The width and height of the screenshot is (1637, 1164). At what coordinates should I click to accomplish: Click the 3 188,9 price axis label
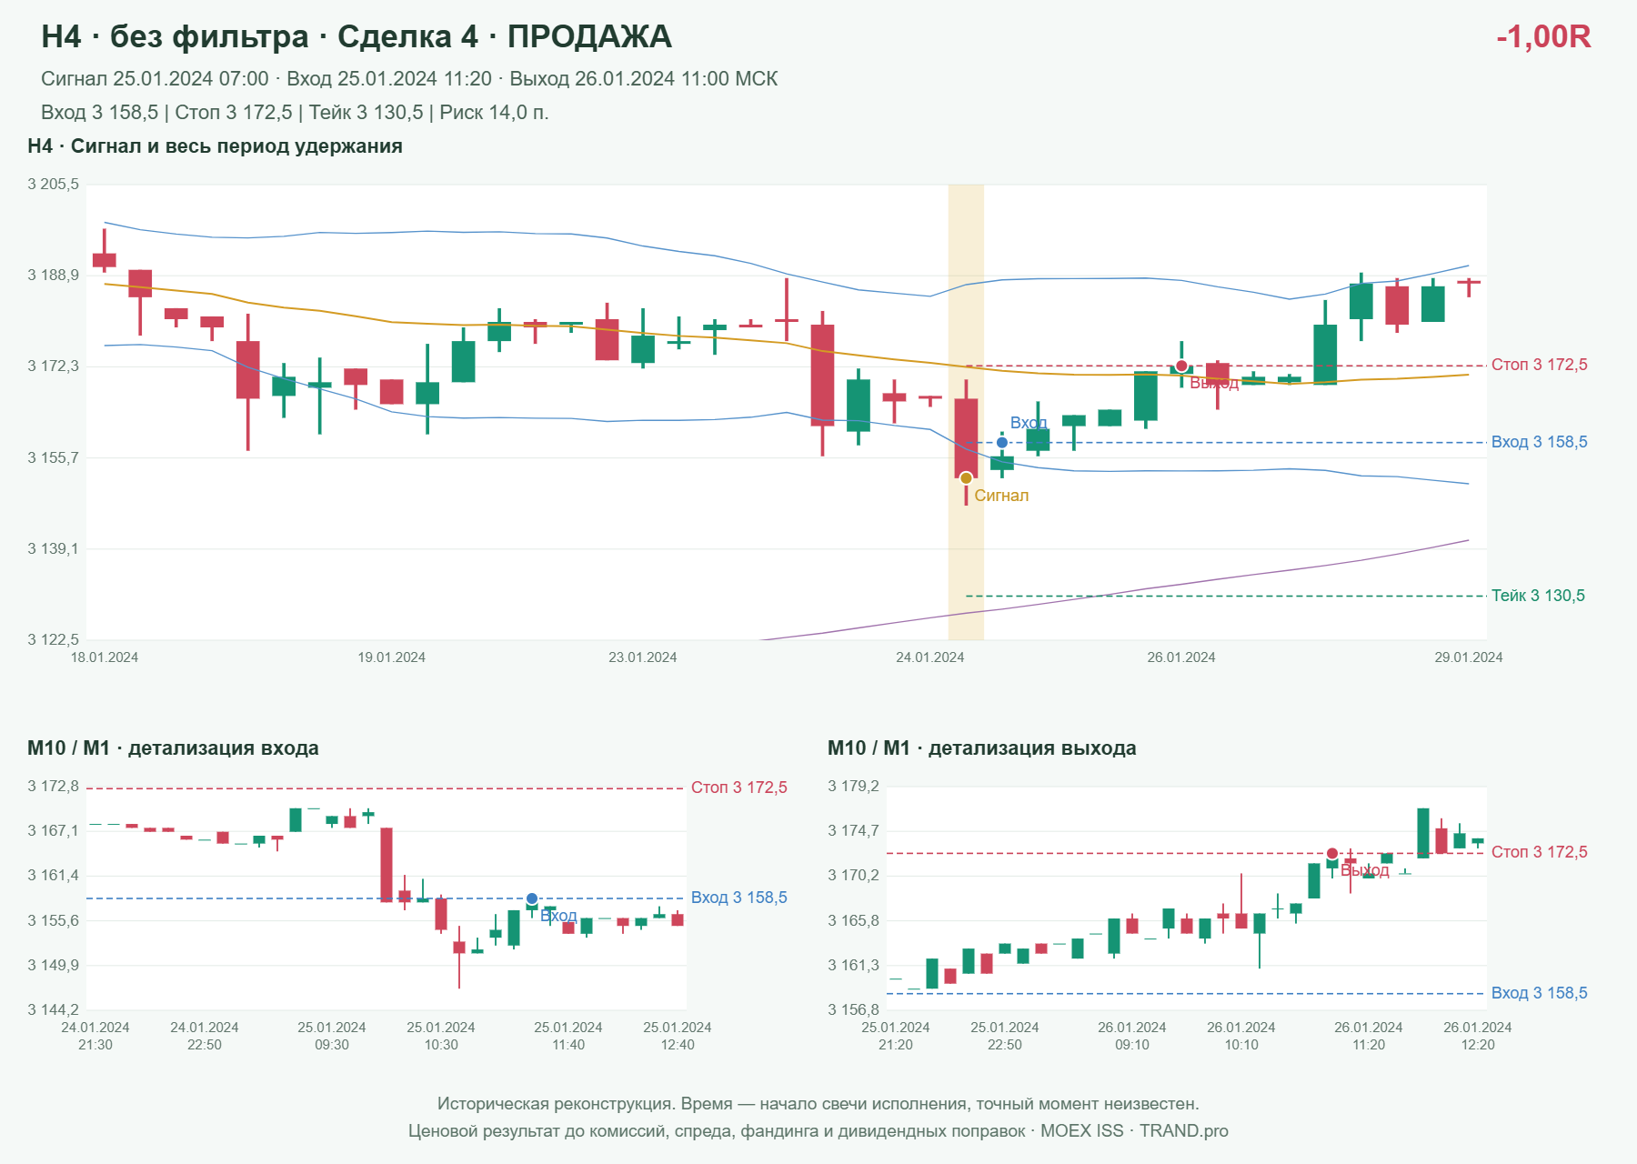pyautogui.click(x=54, y=276)
